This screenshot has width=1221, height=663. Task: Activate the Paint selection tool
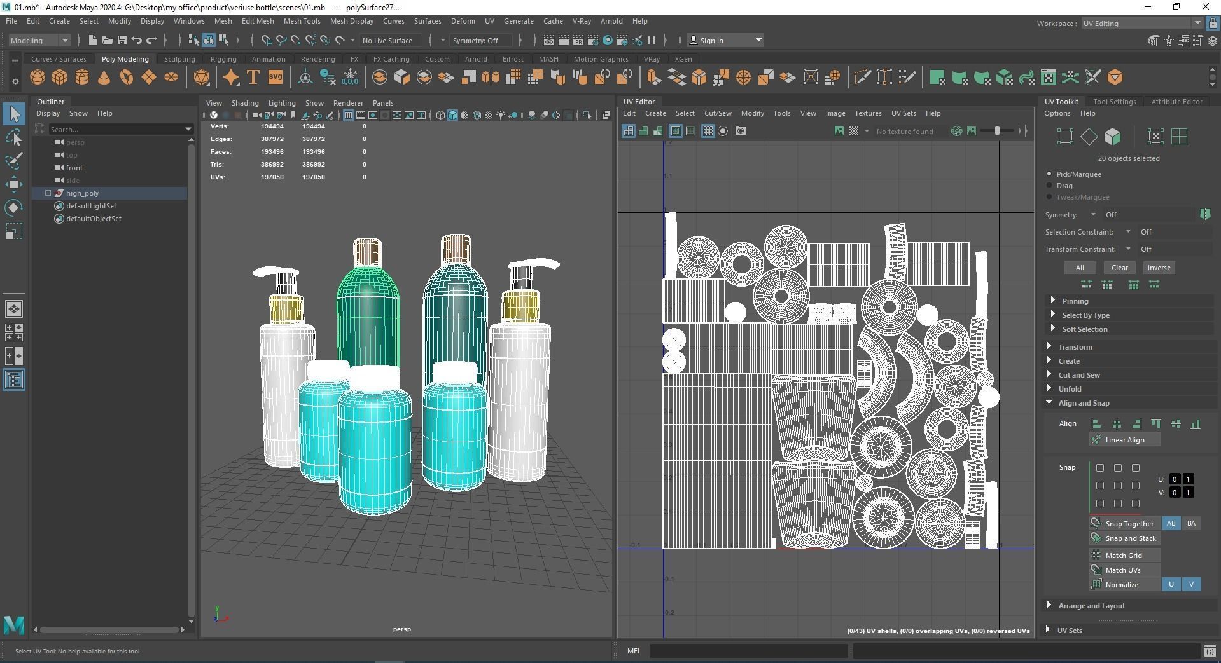pos(14,160)
